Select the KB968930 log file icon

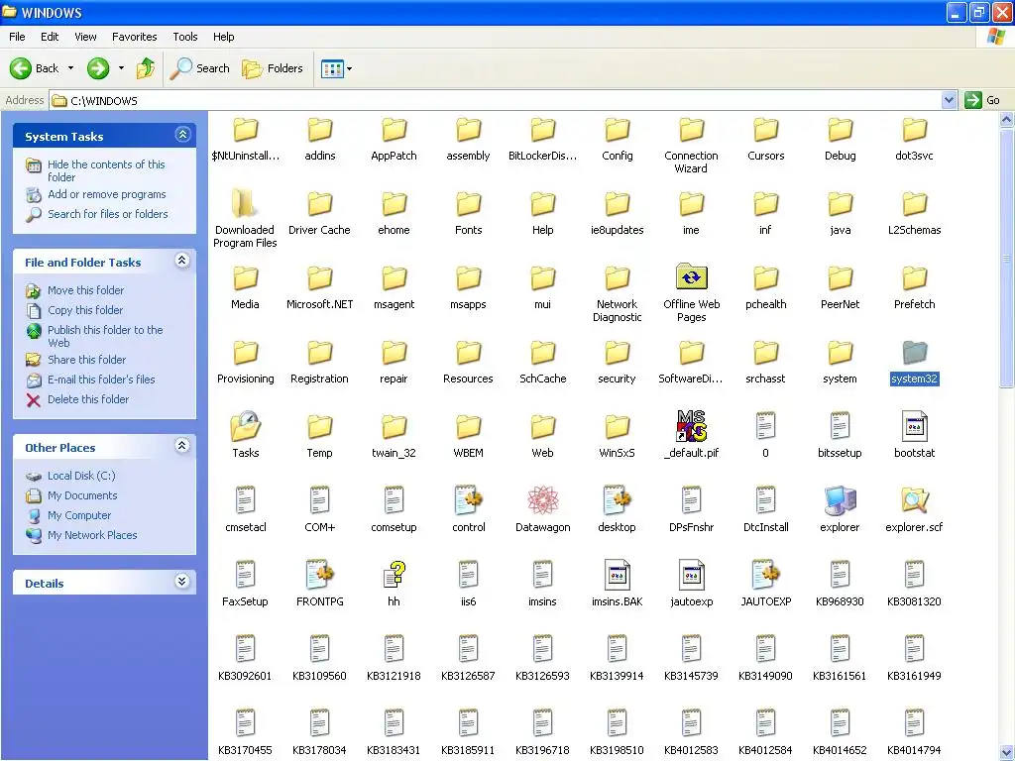point(840,576)
